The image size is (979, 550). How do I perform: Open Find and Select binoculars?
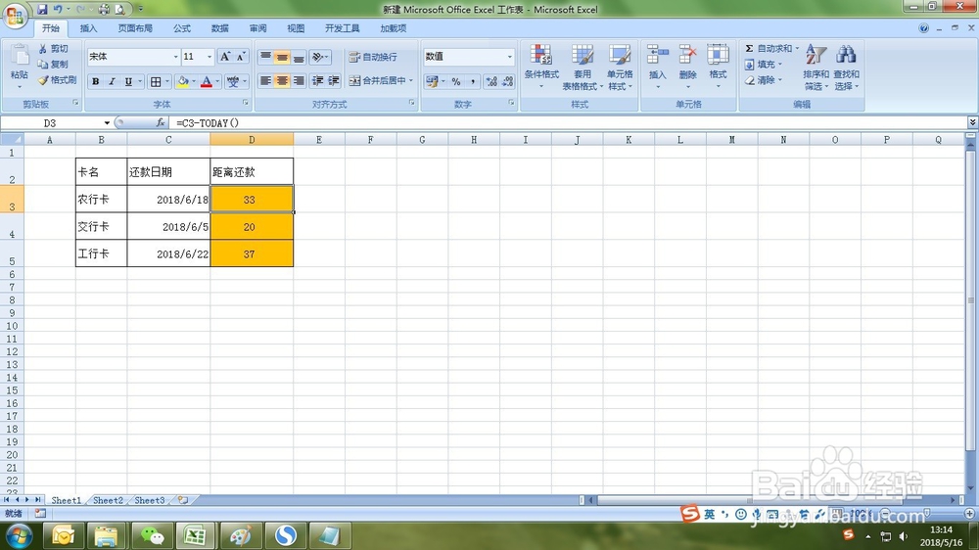[846, 67]
